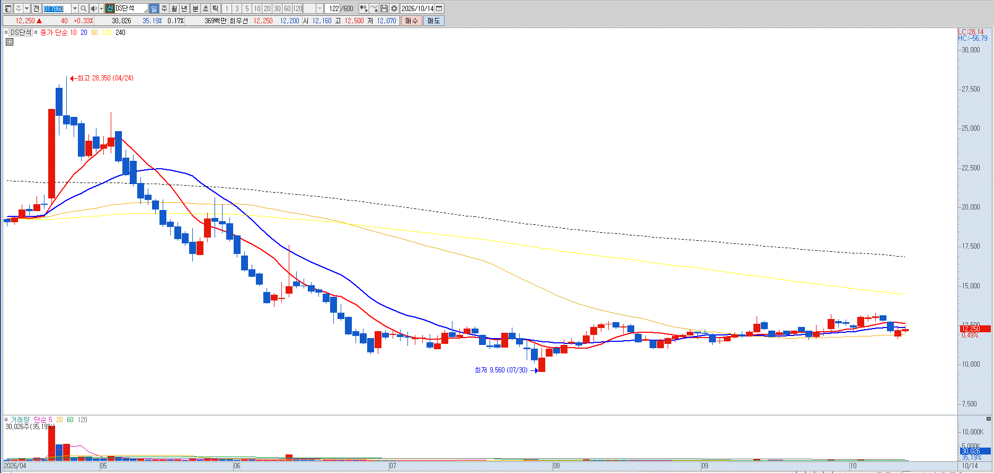
Task: Open the 주 market type dropdown arrow
Action: click(27, 8)
